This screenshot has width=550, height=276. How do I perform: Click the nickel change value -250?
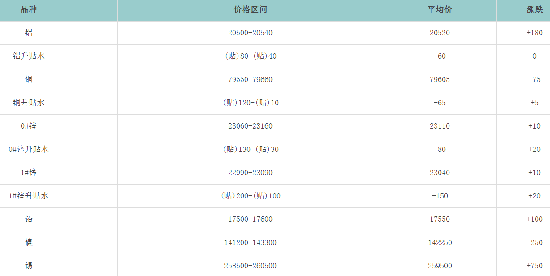[x=534, y=243]
